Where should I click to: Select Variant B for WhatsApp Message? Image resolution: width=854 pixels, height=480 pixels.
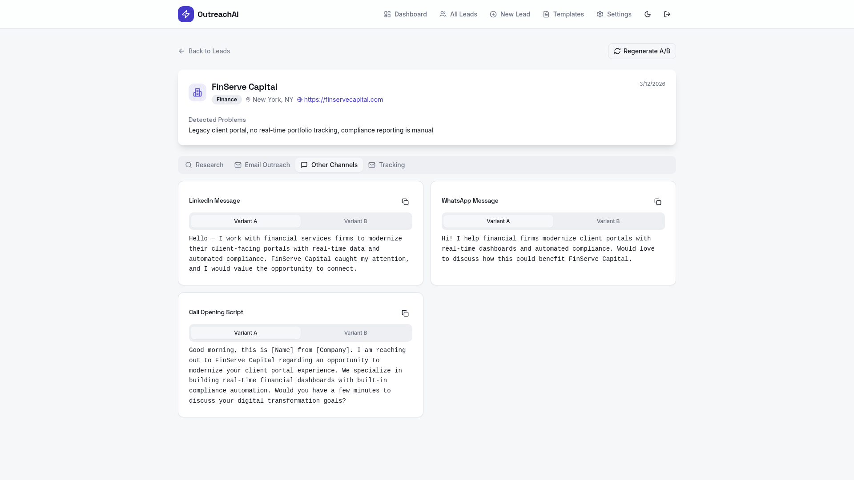coord(608,221)
